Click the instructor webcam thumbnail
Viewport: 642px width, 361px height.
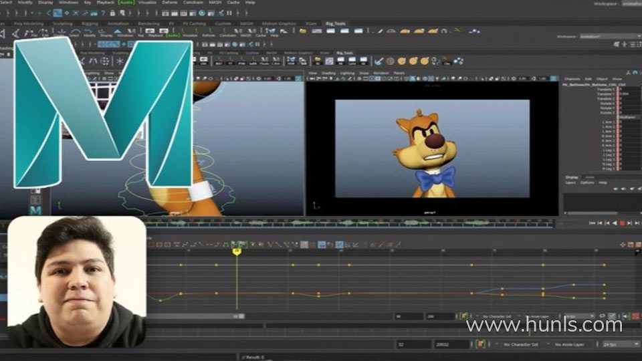pyautogui.click(x=76, y=281)
